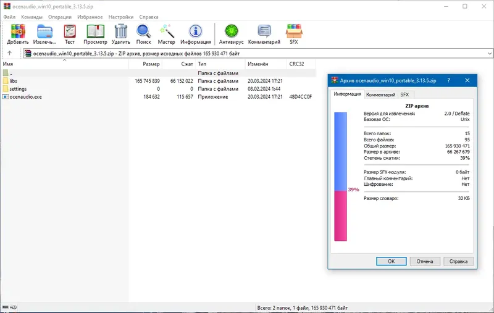The width and height of the screenshot is (494, 313).
Task: Launch the Мастер (Wizard) wand icon
Action: tap(166, 34)
